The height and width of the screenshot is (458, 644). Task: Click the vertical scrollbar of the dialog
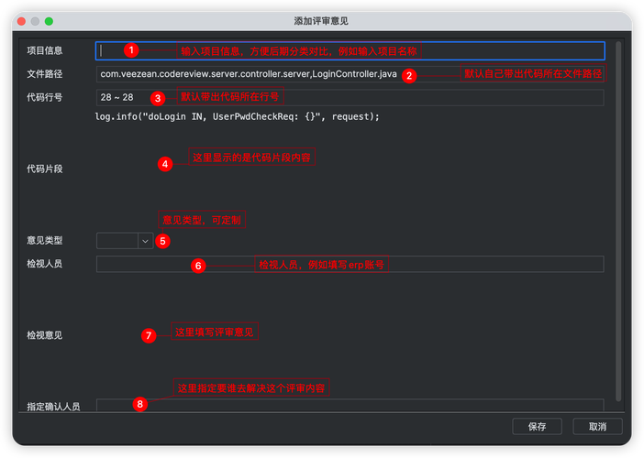tap(618, 222)
